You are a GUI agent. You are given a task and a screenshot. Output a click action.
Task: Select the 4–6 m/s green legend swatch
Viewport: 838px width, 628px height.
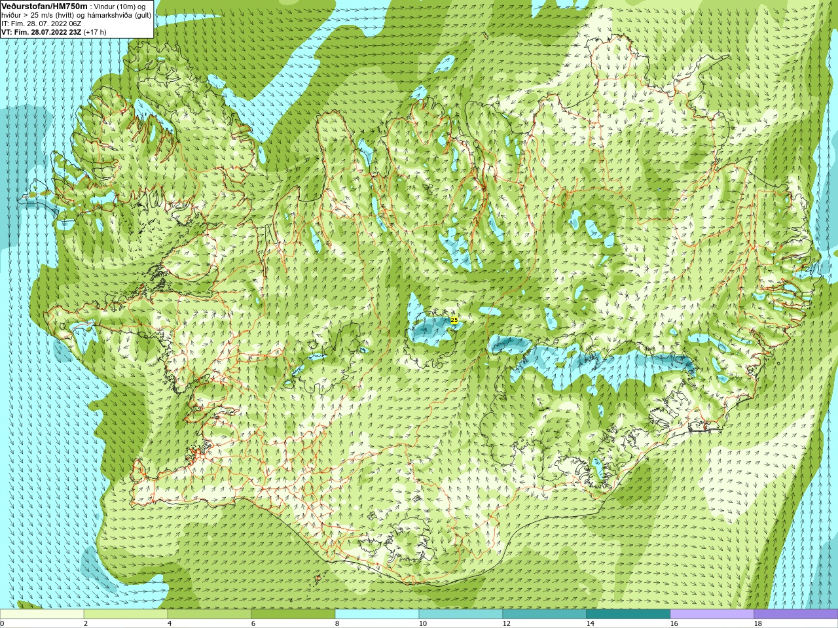[209, 614]
